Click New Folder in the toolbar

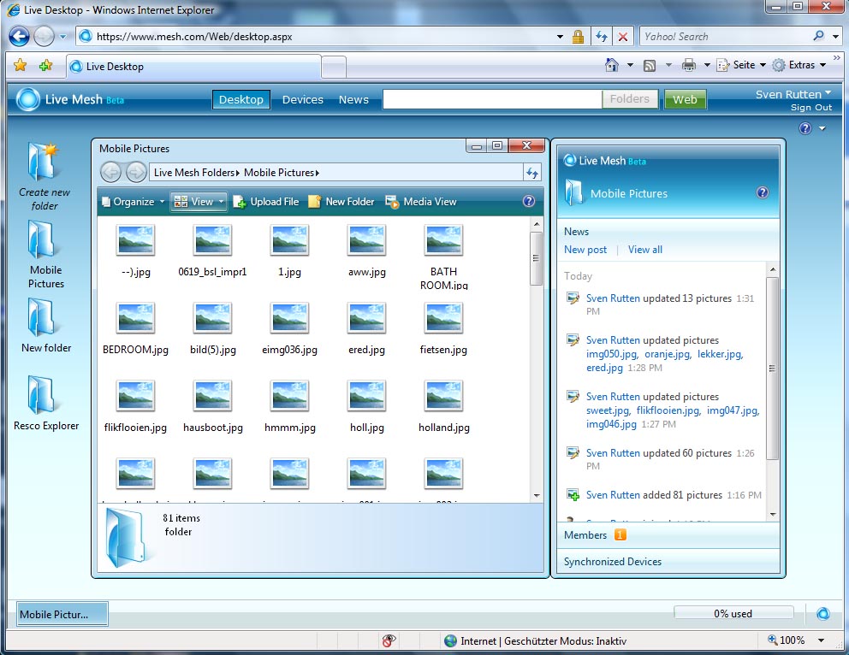click(x=341, y=202)
